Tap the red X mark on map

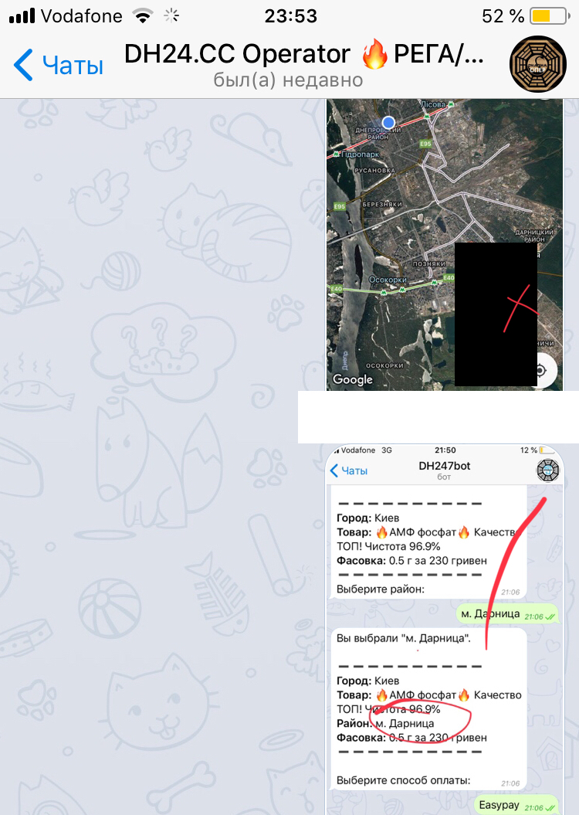(x=520, y=307)
